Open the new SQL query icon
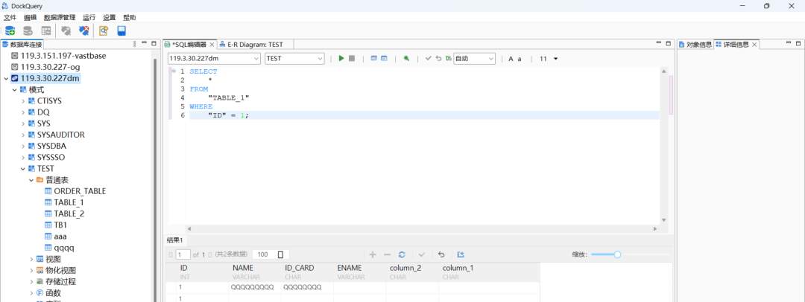Image resolution: width=805 pixels, height=302 pixels. click(x=104, y=30)
